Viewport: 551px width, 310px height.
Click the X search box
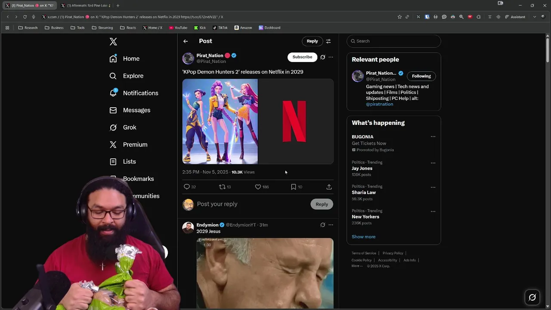[393, 41]
